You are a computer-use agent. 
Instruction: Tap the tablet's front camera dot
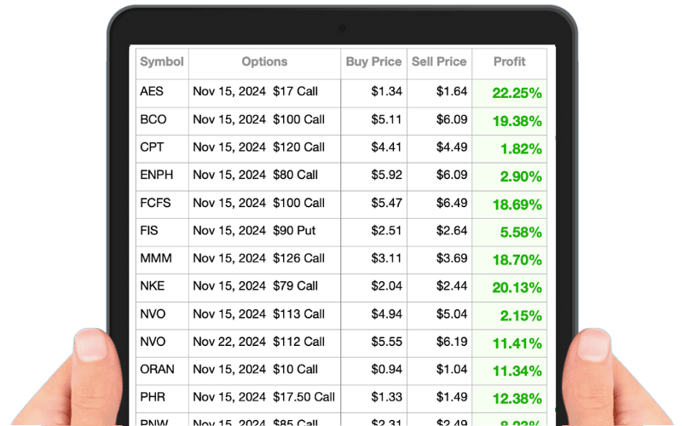coord(341,28)
